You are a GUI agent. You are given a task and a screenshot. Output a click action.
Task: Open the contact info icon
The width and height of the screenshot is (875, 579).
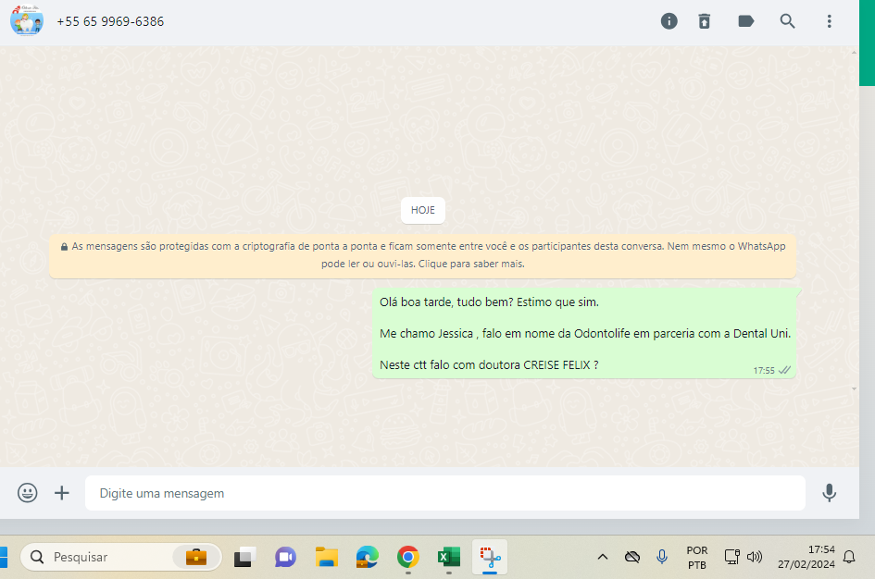click(669, 21)
